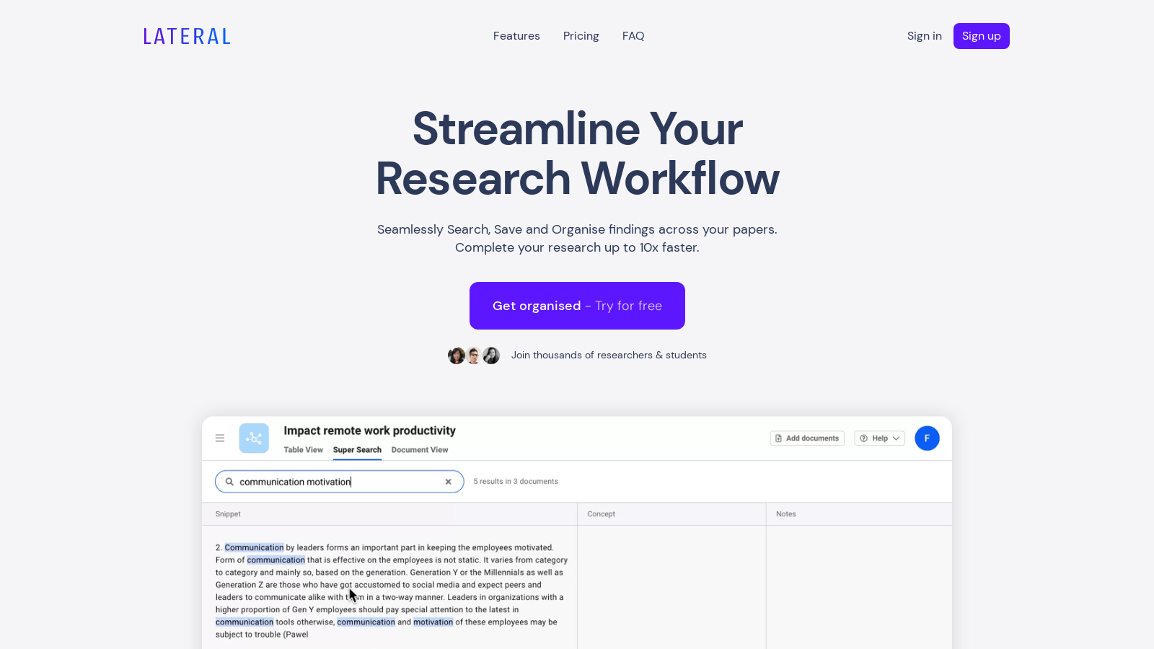Click the Impact remote work productivity title

pos(369,431)
